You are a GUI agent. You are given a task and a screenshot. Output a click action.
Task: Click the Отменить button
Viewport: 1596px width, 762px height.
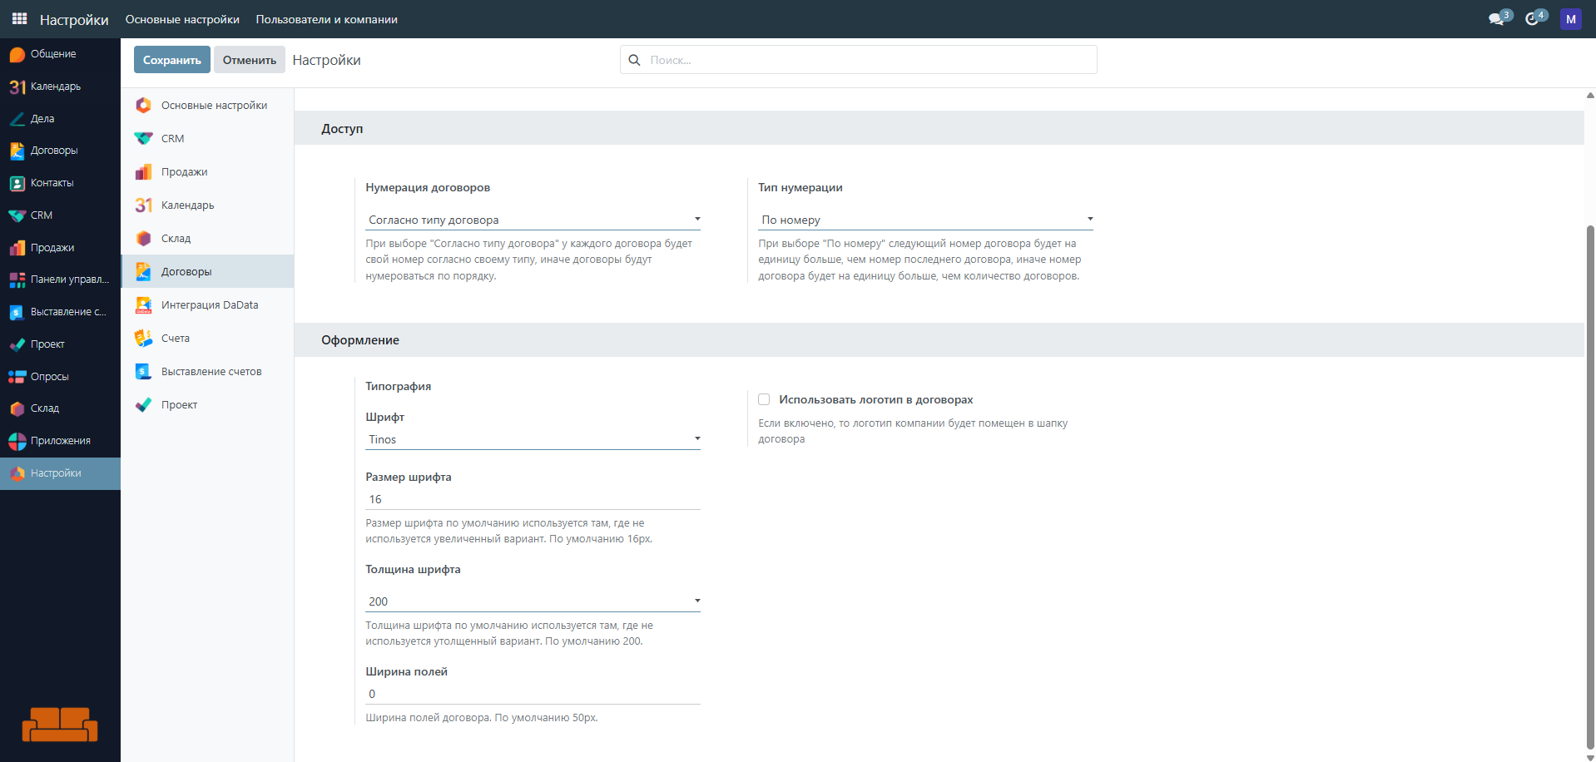pos(249,60)
